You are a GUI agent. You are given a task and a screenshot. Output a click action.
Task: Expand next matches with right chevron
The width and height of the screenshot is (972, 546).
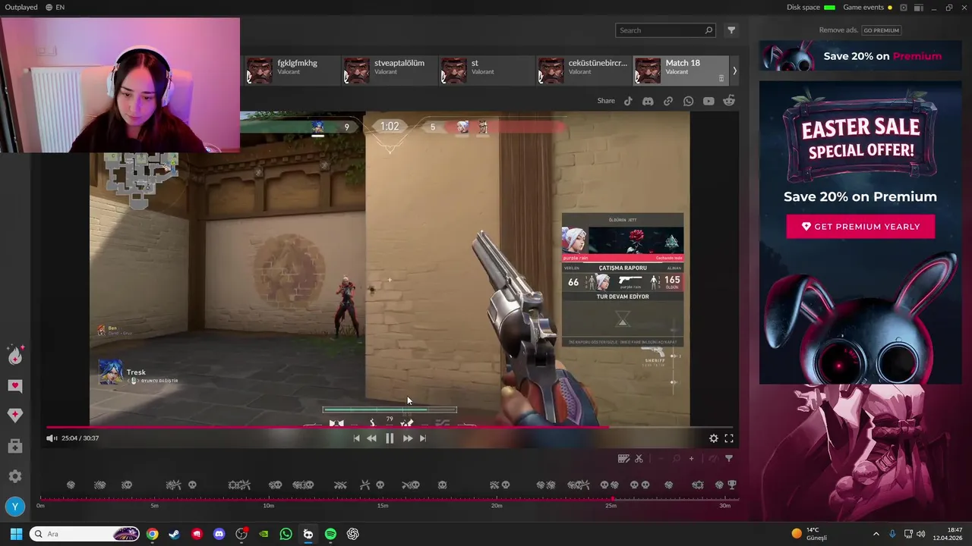pyautogui.click(x=734, y=71)
